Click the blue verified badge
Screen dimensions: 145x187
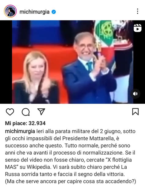pyautogui.click(x=54, y=12)
